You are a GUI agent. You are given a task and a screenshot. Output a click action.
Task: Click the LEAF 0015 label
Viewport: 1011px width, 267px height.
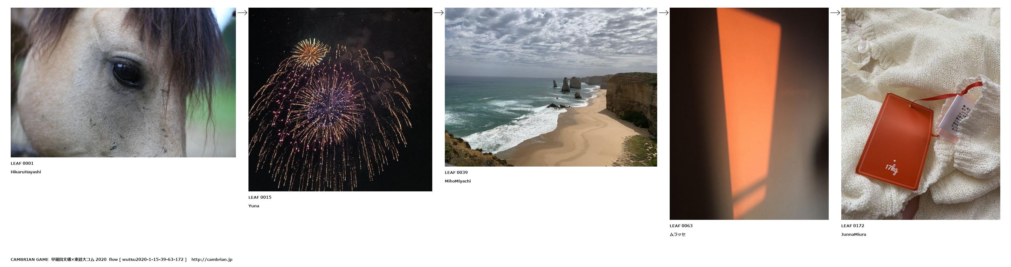coord(260,197)
